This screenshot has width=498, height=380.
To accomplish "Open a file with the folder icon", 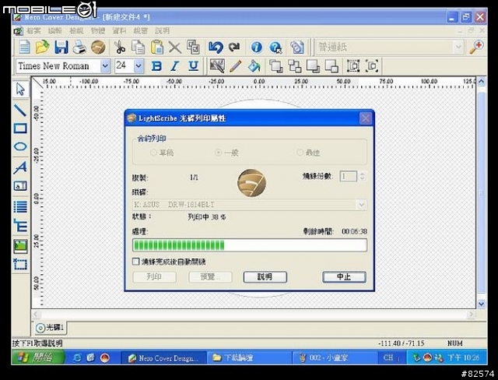I will 42,47.
